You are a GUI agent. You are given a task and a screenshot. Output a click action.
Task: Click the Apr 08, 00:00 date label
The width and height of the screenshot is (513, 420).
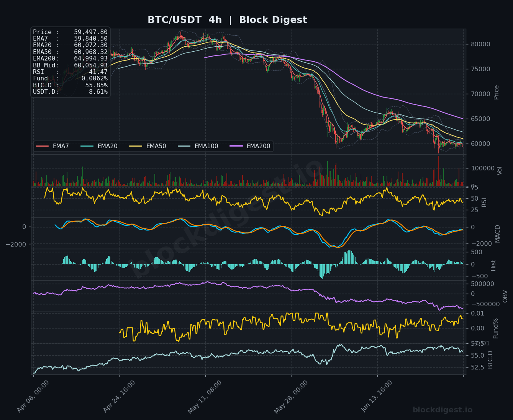pos(33,396)
